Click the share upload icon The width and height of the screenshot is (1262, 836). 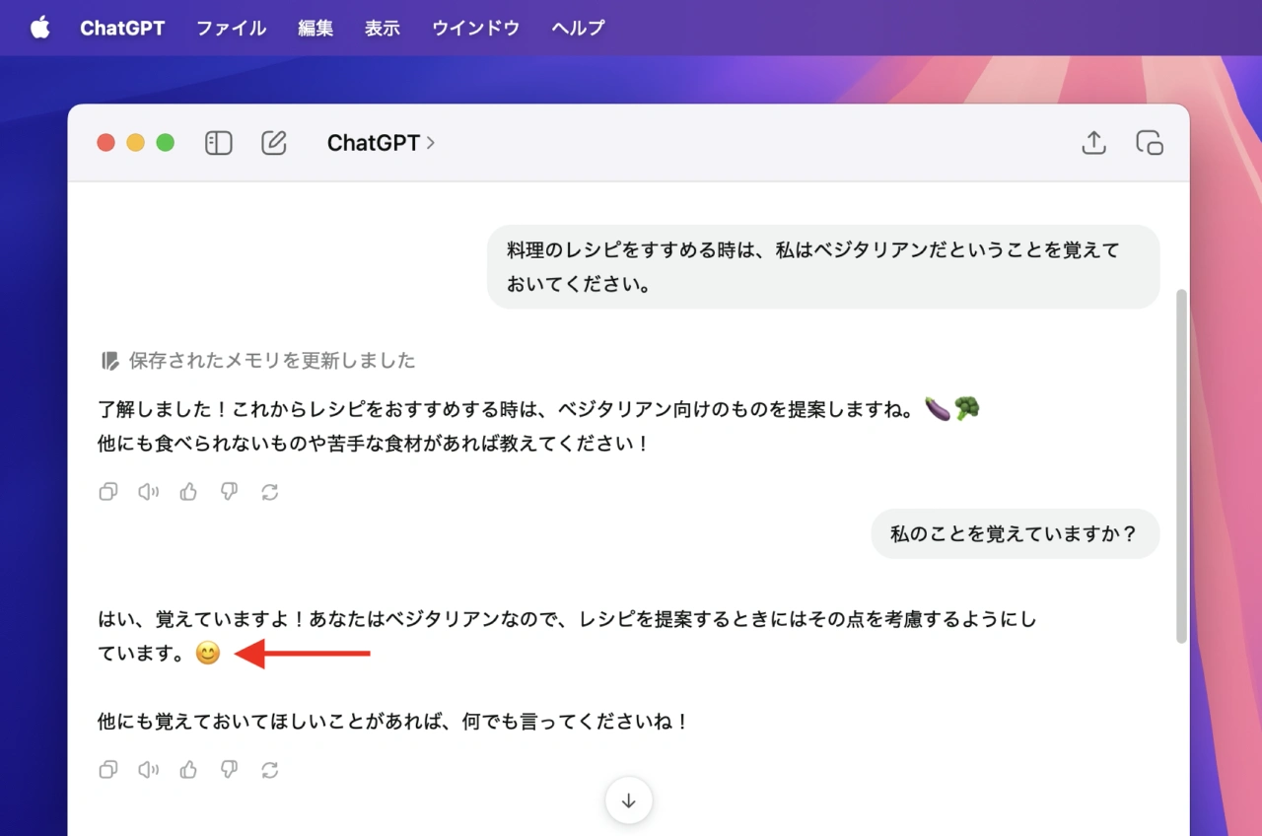coord(1093,143)
